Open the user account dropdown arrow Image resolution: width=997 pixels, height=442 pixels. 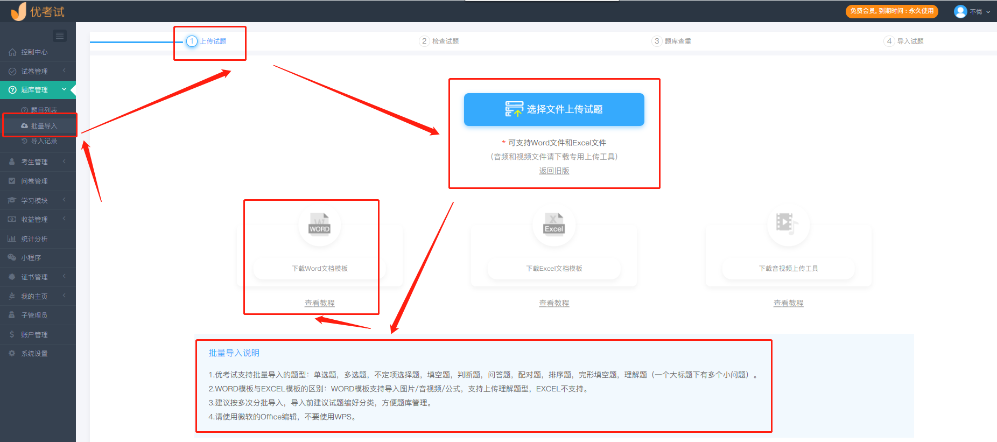pos(988,12)
